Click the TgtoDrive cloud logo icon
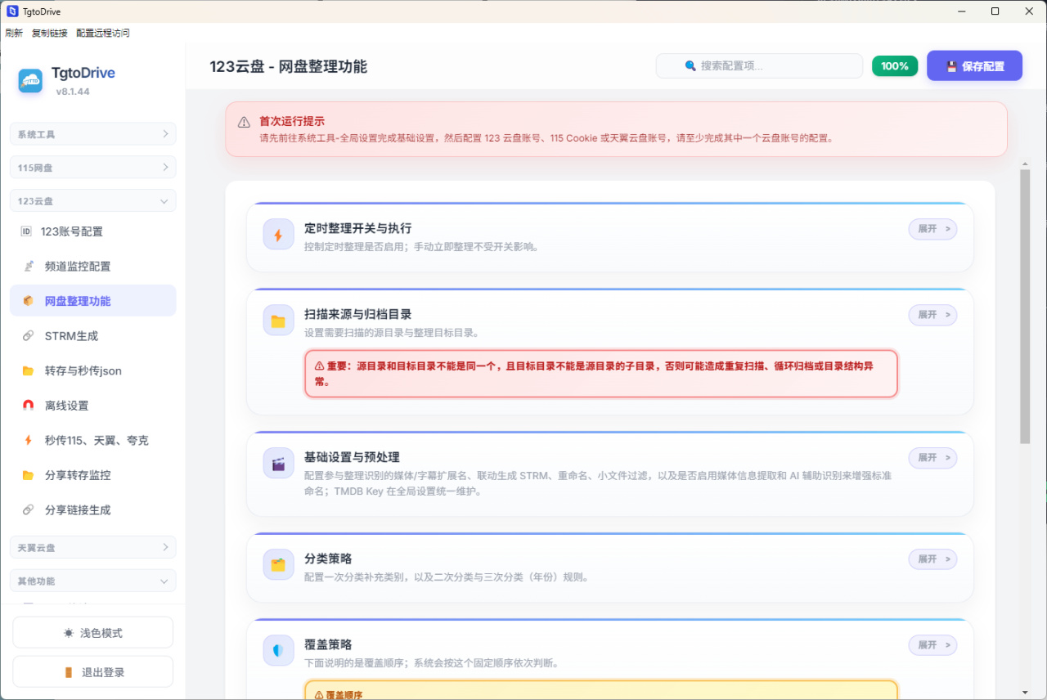 click(x=30, y=80)
